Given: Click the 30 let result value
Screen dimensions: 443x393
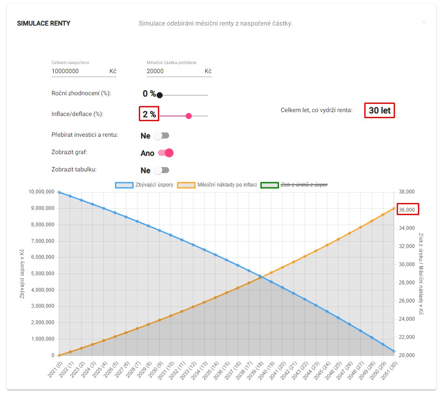Looking at the screenshot, I should (379, 110).
